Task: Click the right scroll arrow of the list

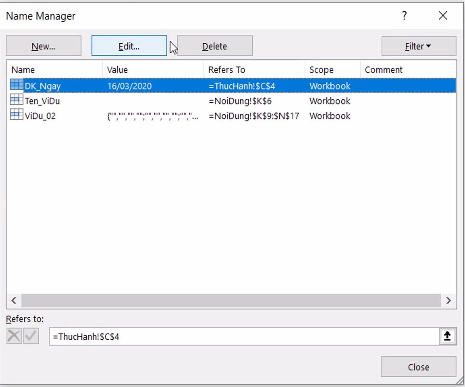Action: click(448, 300)
